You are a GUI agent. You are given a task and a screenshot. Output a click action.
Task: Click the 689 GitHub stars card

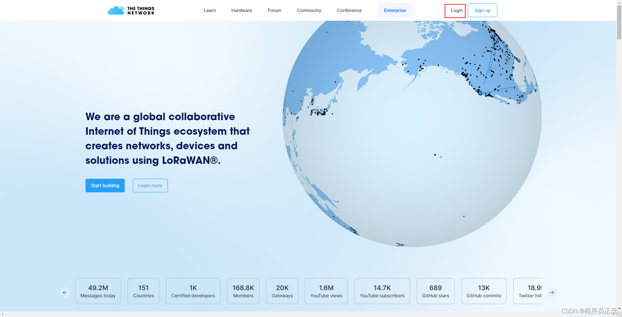click(435, 291)
